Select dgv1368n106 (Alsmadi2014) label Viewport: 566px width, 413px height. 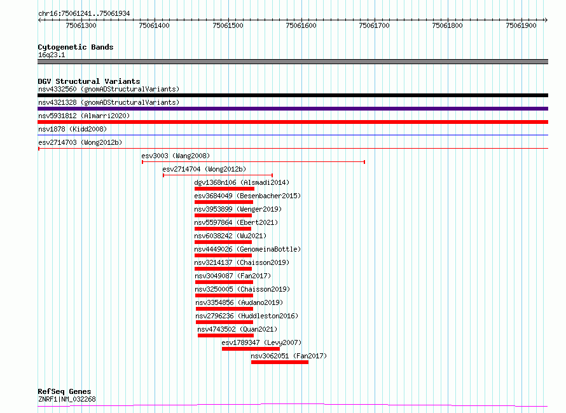tap(242, 182)
